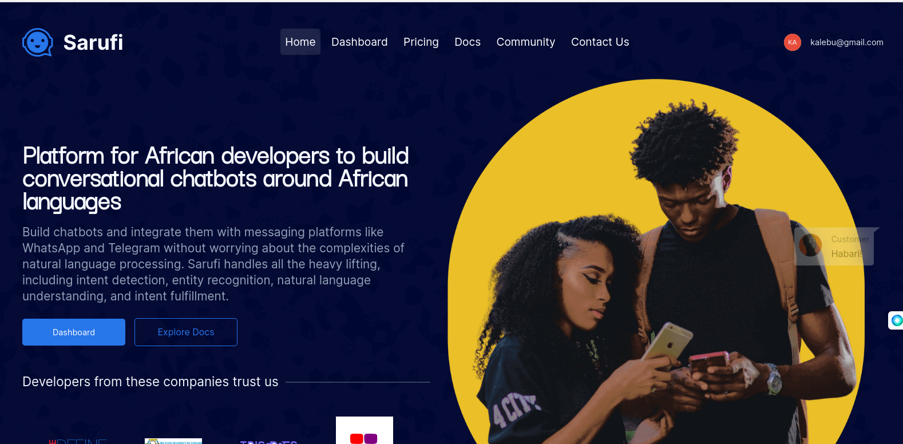Click the Sarufi brand name text
The width and height of the screenshot is (903, 444).
93,42
